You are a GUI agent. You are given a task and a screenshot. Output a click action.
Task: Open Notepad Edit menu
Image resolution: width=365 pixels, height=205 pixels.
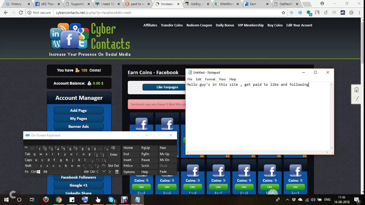(198, 79)
